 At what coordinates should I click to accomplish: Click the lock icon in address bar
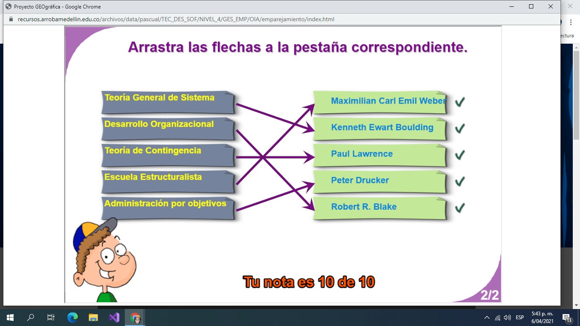pyautogui.click(x=11, y=19)
